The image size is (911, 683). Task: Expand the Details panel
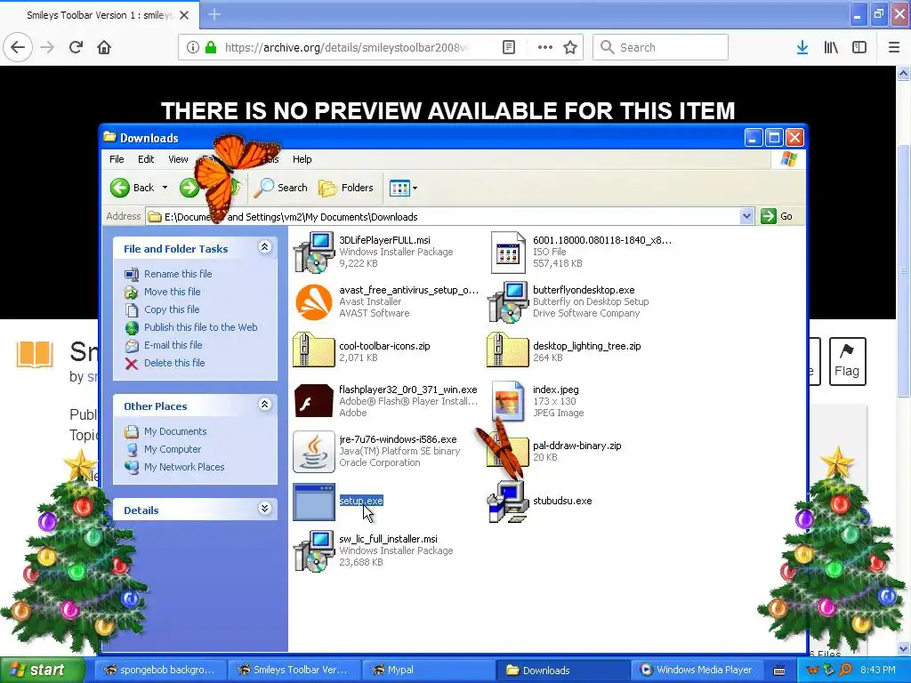[264, 509]
